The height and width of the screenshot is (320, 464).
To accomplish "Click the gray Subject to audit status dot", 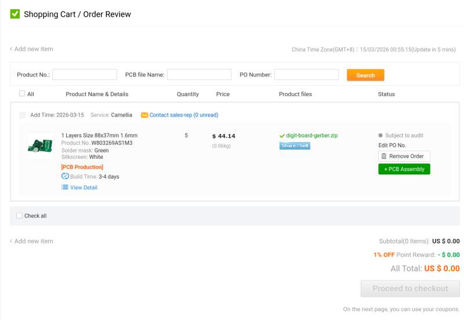I will pyautogui.click(x=380, y=136).
